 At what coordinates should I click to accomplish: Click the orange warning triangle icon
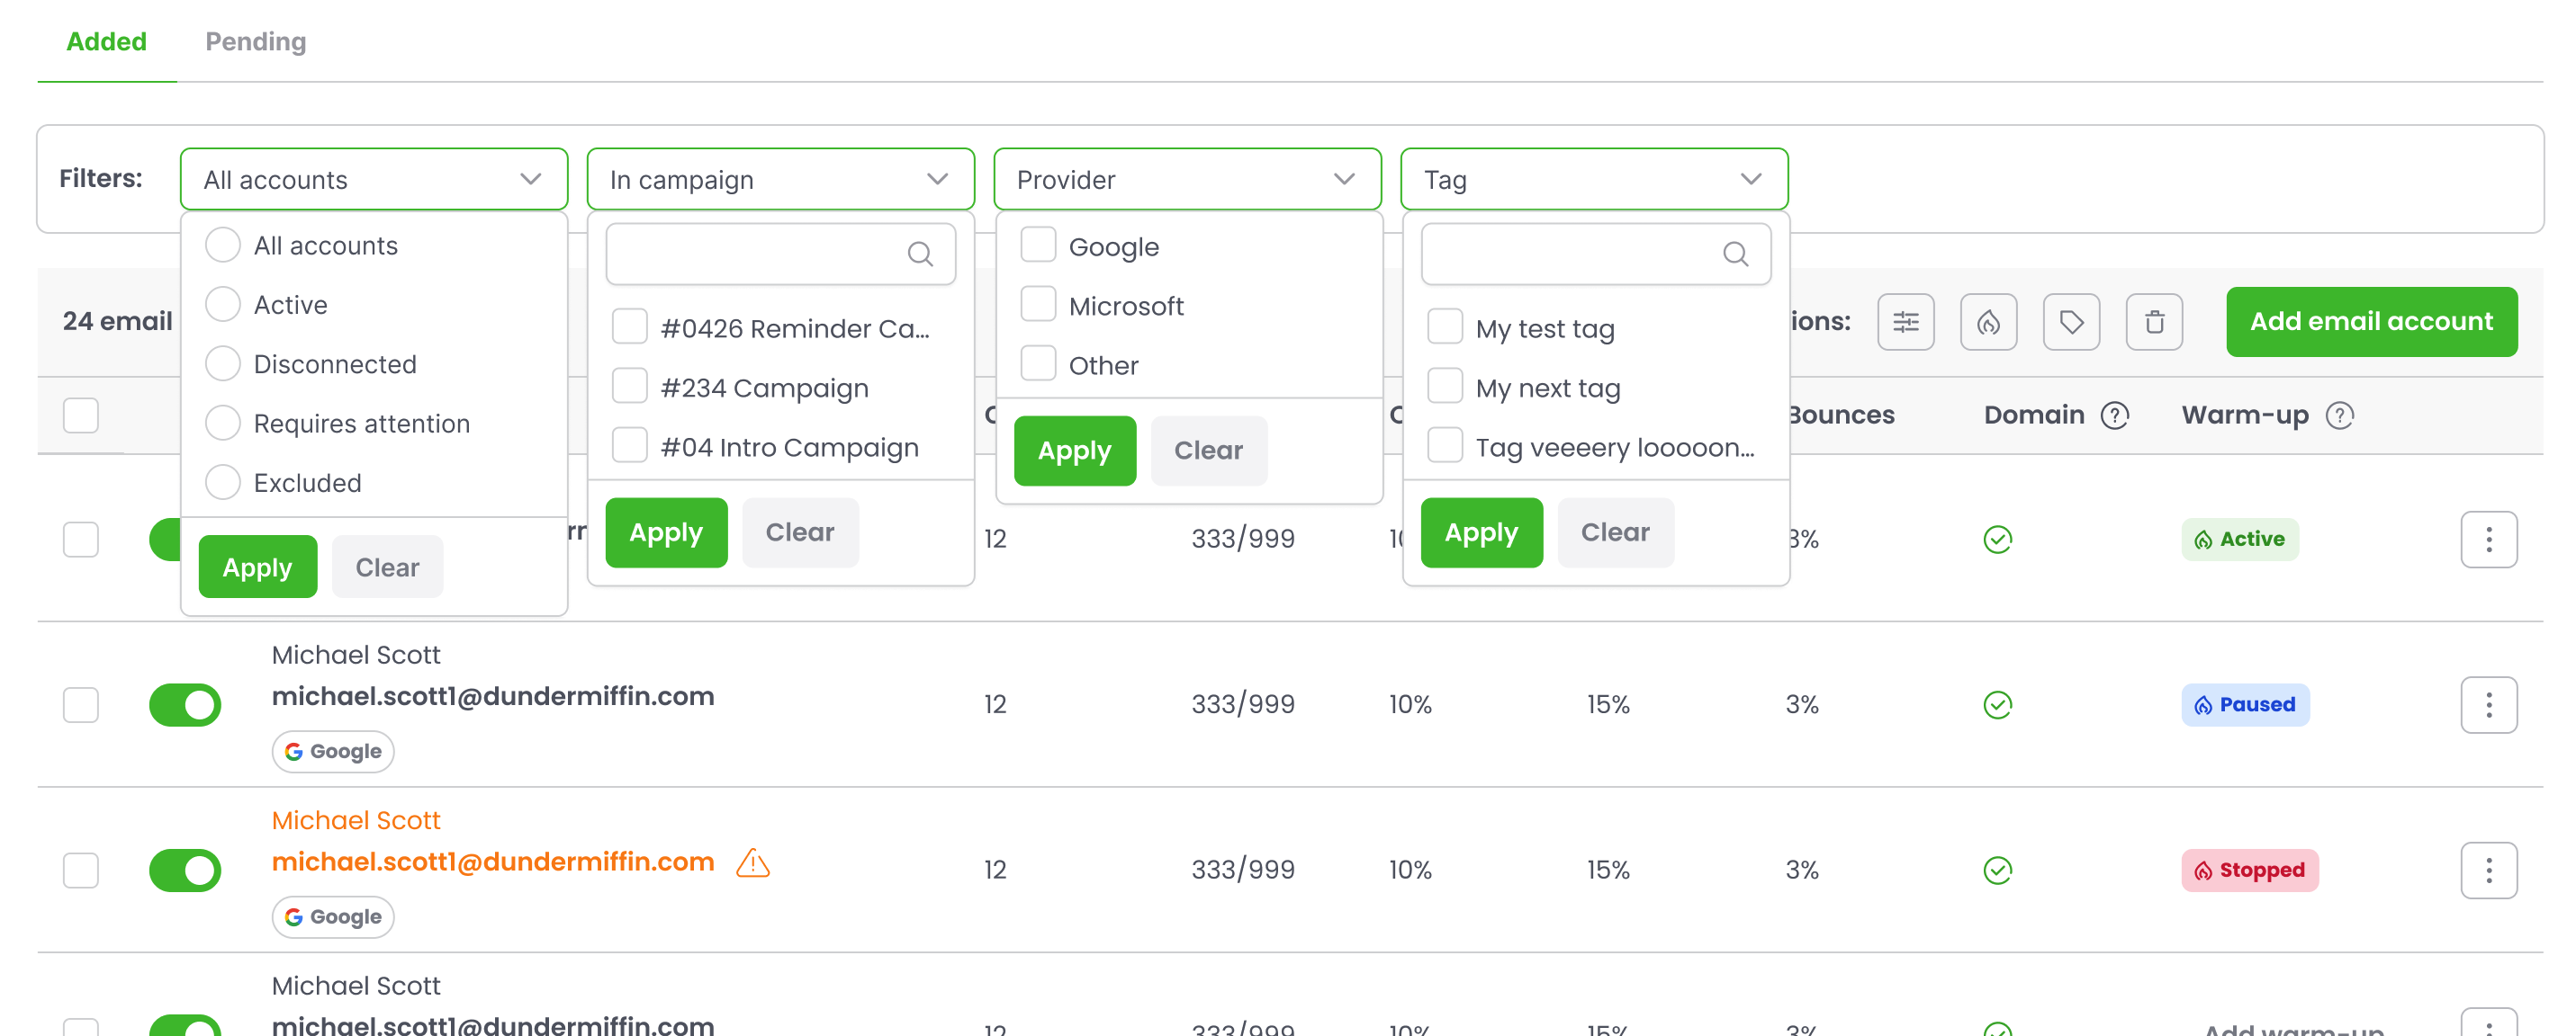[x=753, y=862]
